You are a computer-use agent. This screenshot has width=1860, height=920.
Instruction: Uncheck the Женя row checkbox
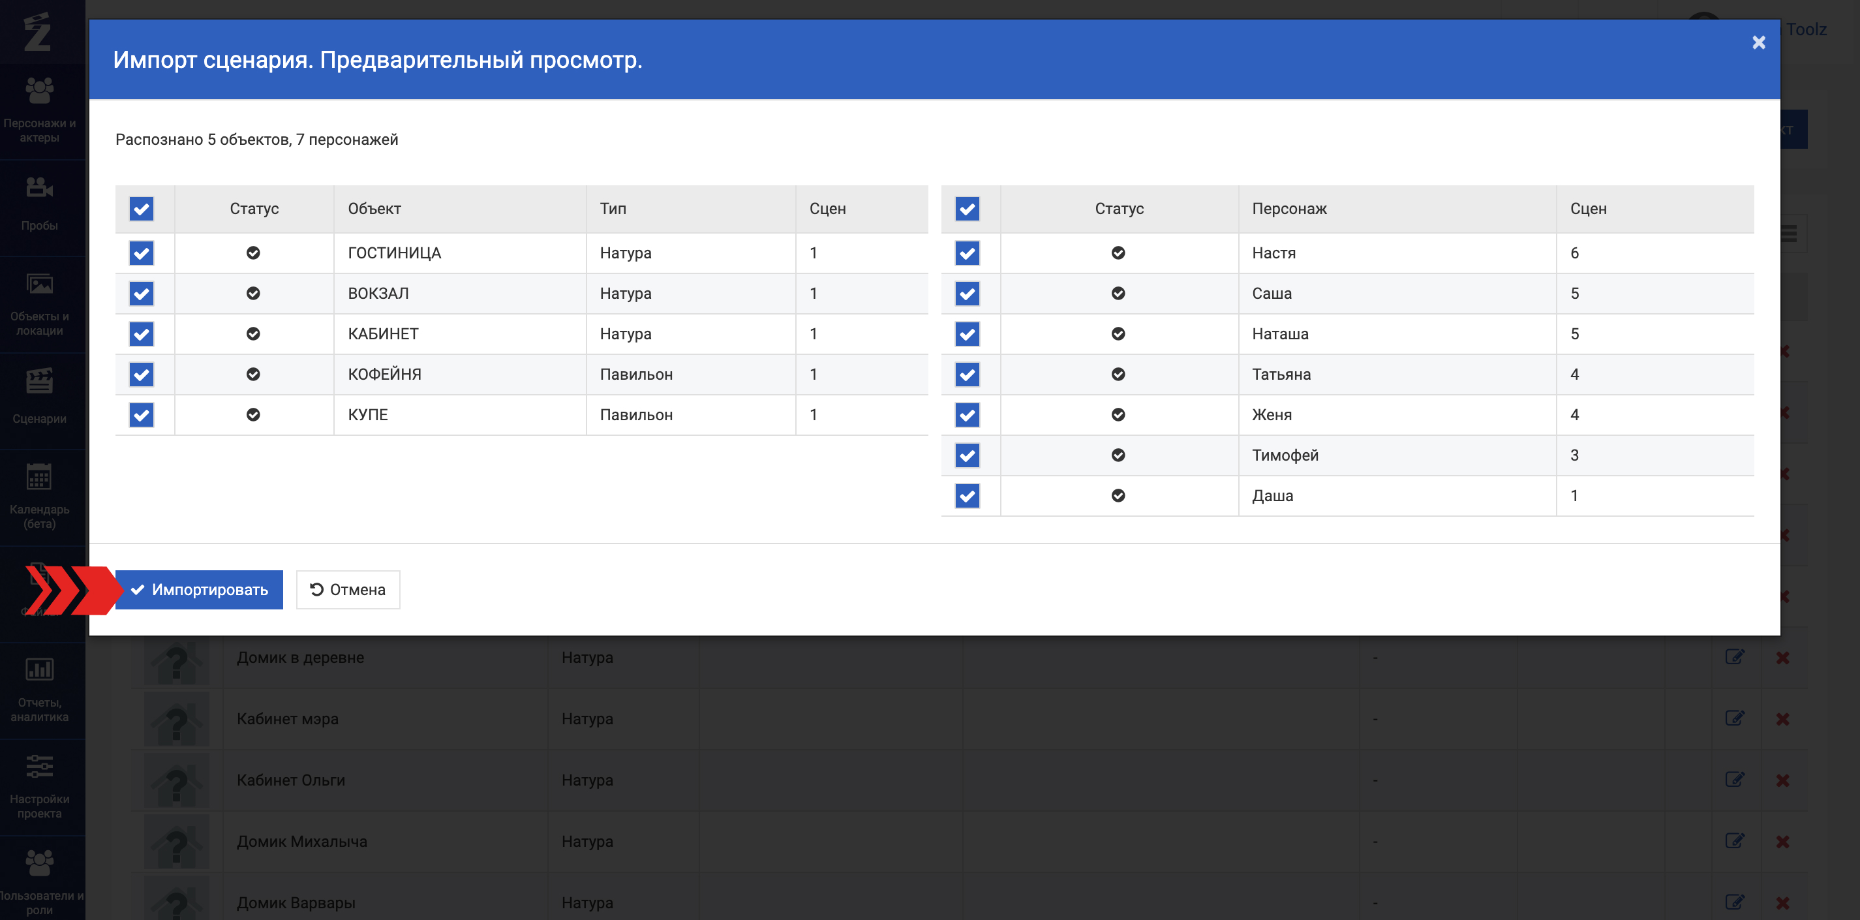coord(967,414)
